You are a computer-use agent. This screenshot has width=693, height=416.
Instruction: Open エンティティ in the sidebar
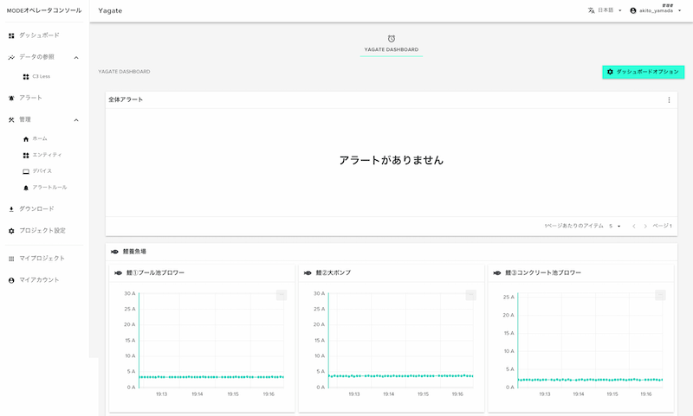tap(47, 155)
